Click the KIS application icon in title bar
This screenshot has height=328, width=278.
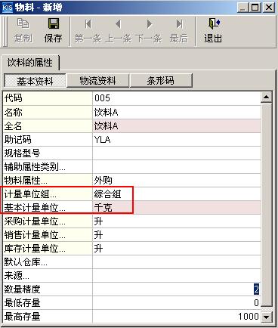click(x=8, y=8)
